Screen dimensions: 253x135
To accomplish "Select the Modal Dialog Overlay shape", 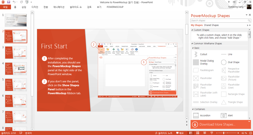I will (203, 62).
